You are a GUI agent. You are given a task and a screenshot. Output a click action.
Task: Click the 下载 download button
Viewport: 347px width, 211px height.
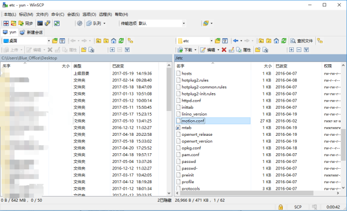[185, 50]
